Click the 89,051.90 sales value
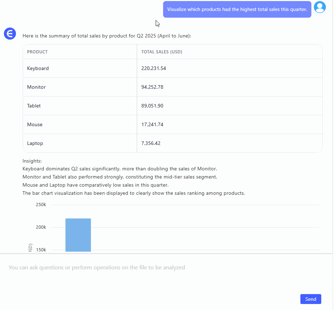 152,106
